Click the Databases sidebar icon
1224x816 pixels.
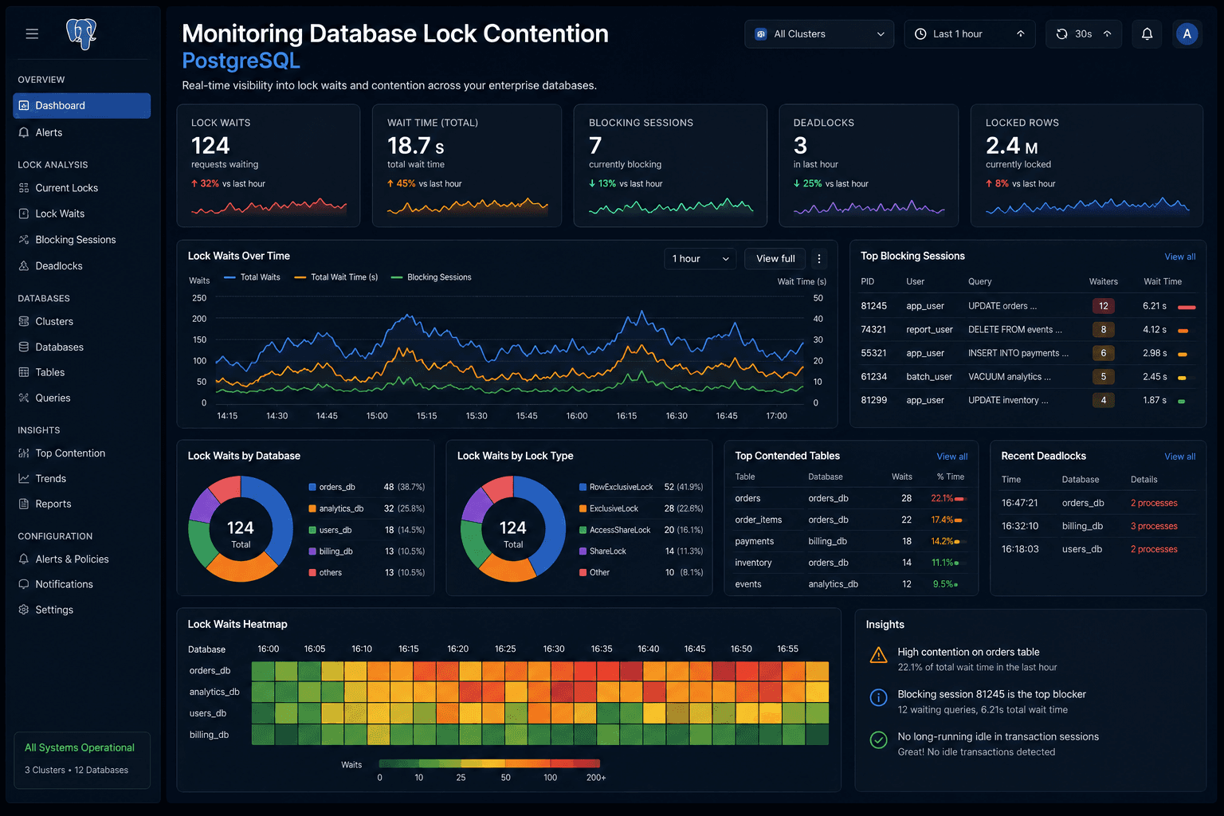pyautogui.click(x=24, y=347)
